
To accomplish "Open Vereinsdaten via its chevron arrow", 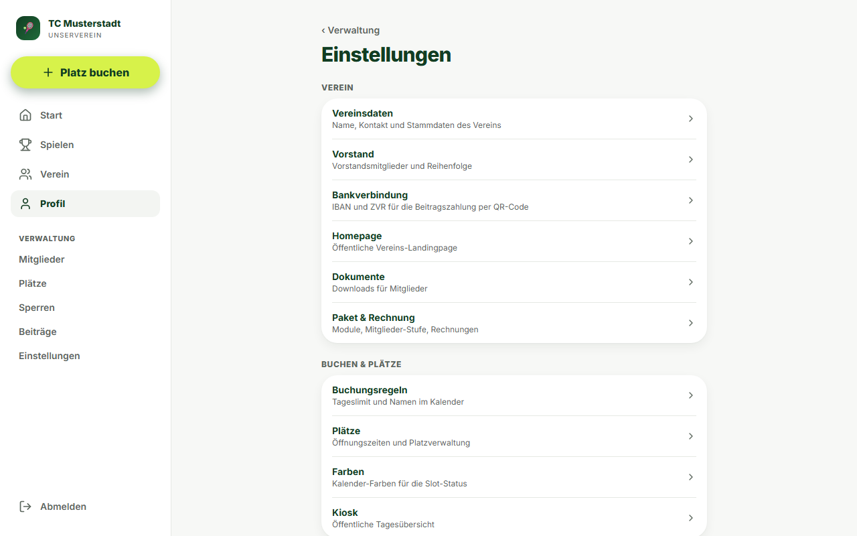I will (x=691, y=119).
